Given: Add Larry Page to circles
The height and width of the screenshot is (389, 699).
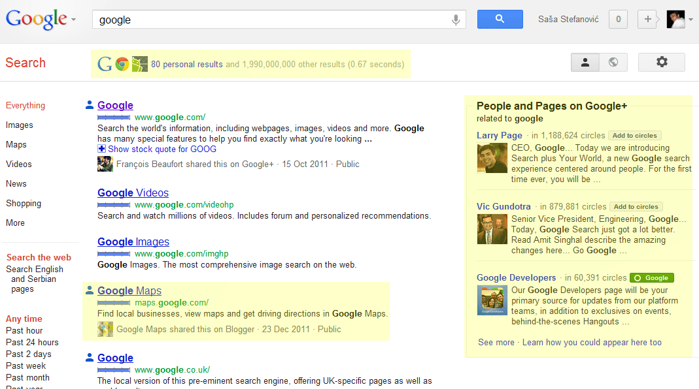Looking at the screenshot, I should click(x=634, y=135).
